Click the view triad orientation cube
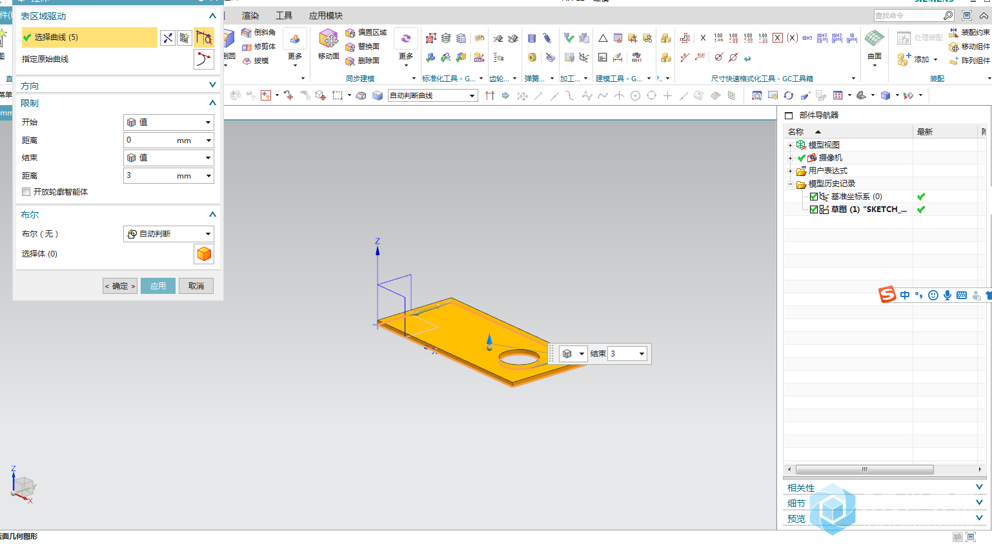992x544 pixels. 23,487
